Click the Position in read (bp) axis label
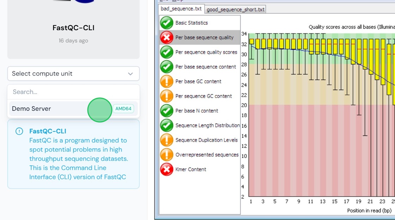The image size is (395, 220). [369, 211]
